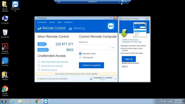
Task: Open Internet Explorer from taskbar
Action: pyautogui.click(x=12, y=101)
